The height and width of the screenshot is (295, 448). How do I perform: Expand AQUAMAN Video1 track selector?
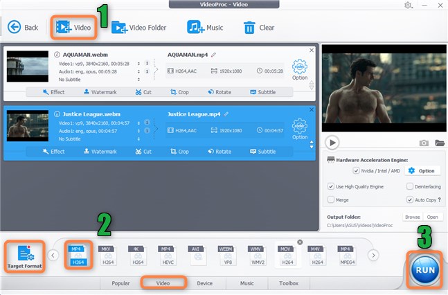point(138,64)
